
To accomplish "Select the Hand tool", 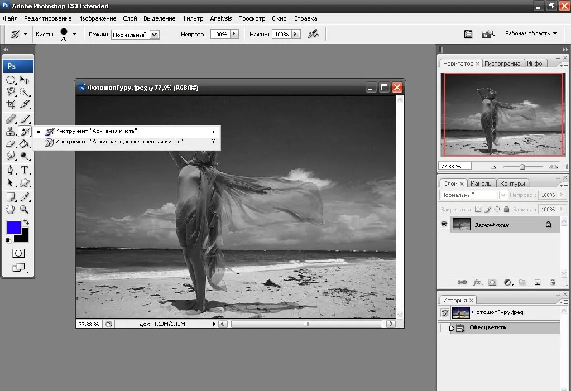I will (11, 209).
